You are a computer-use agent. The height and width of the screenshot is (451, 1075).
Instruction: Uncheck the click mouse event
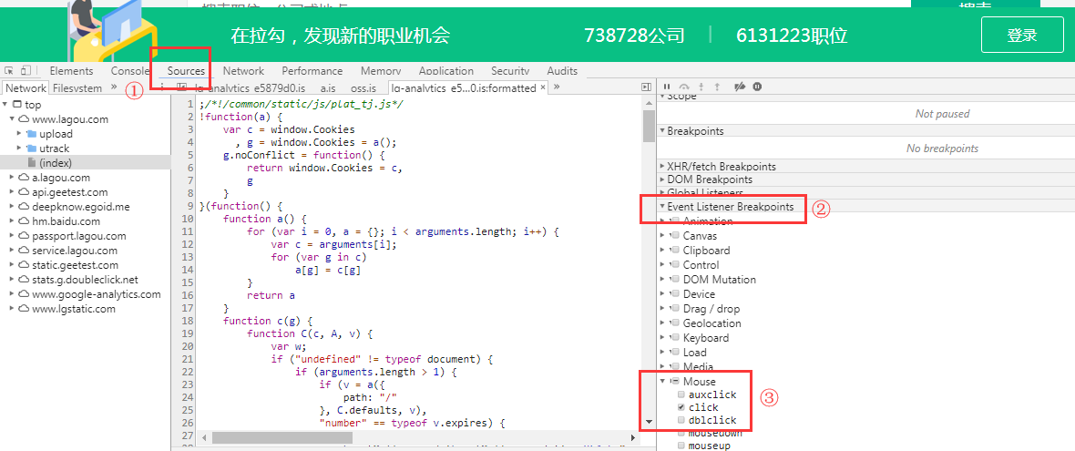pos(681,407)
